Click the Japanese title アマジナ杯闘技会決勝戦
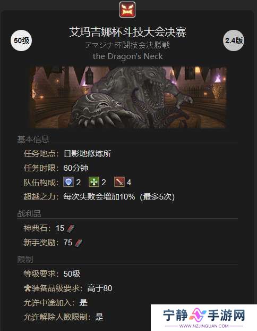The image size is (257, 331). pos(127,45)
